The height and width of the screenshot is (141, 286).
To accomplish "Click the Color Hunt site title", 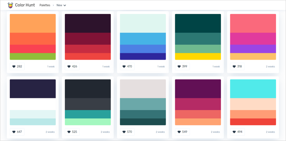I will 25,5.
